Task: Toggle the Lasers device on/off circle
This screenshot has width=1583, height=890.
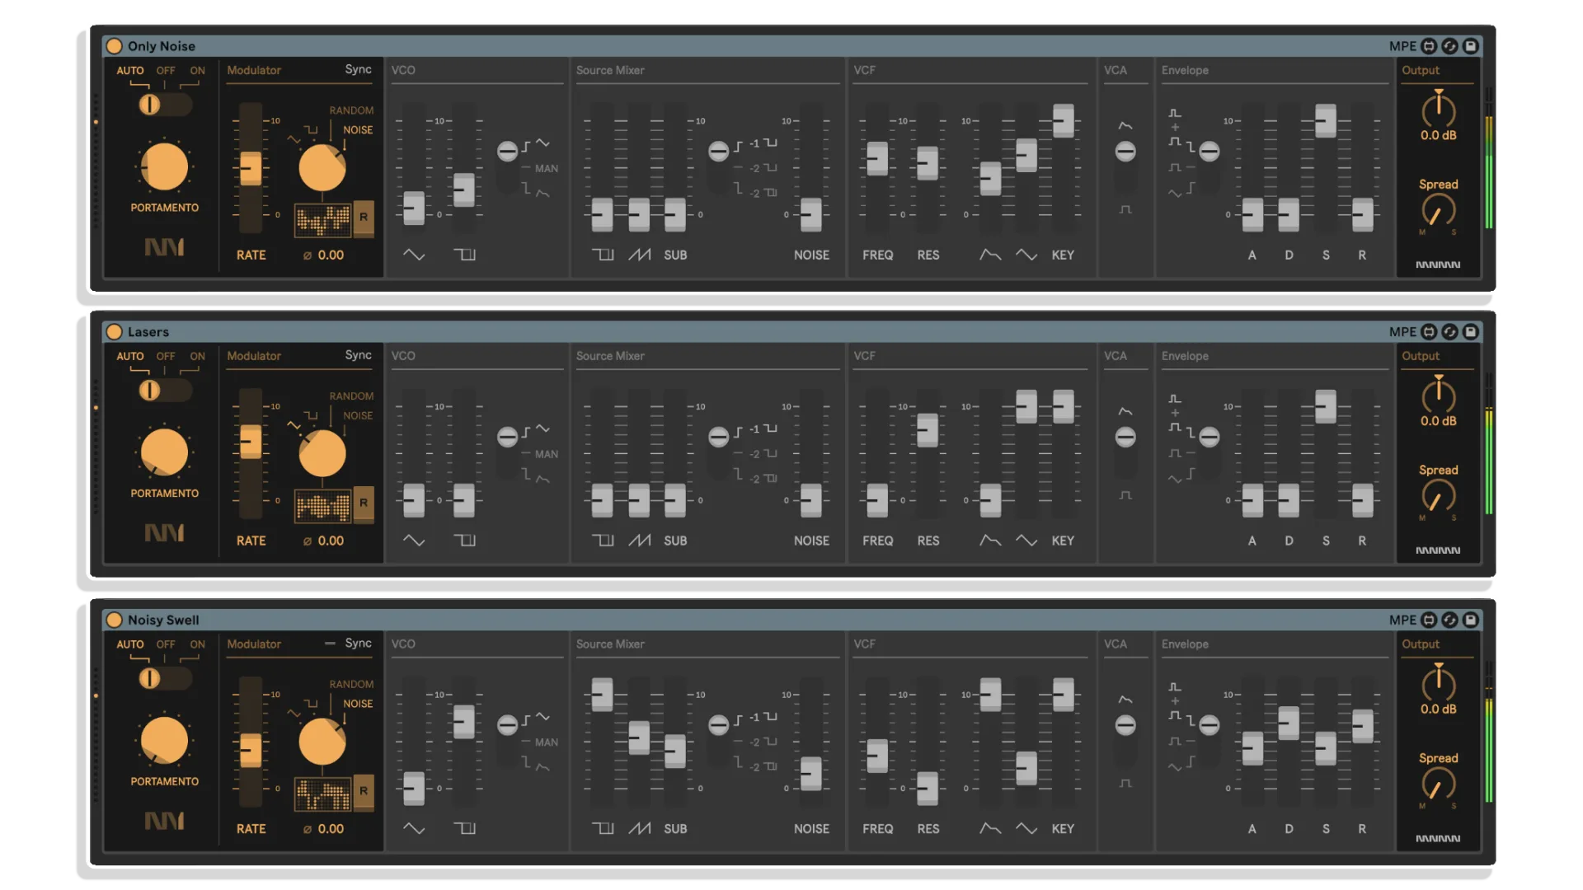Action: pyautogui.click(x=115, y=332)
